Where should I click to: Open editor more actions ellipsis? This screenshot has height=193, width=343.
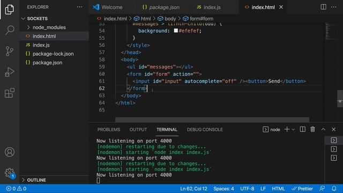click(333, 7)
